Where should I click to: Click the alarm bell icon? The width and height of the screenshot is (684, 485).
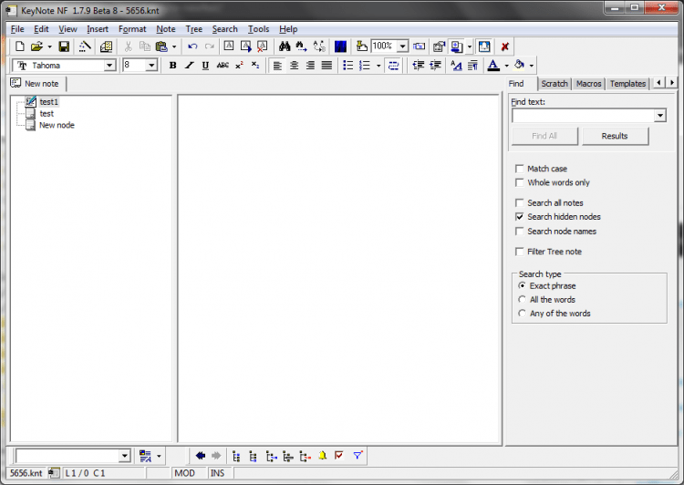[x=323, y=456]
